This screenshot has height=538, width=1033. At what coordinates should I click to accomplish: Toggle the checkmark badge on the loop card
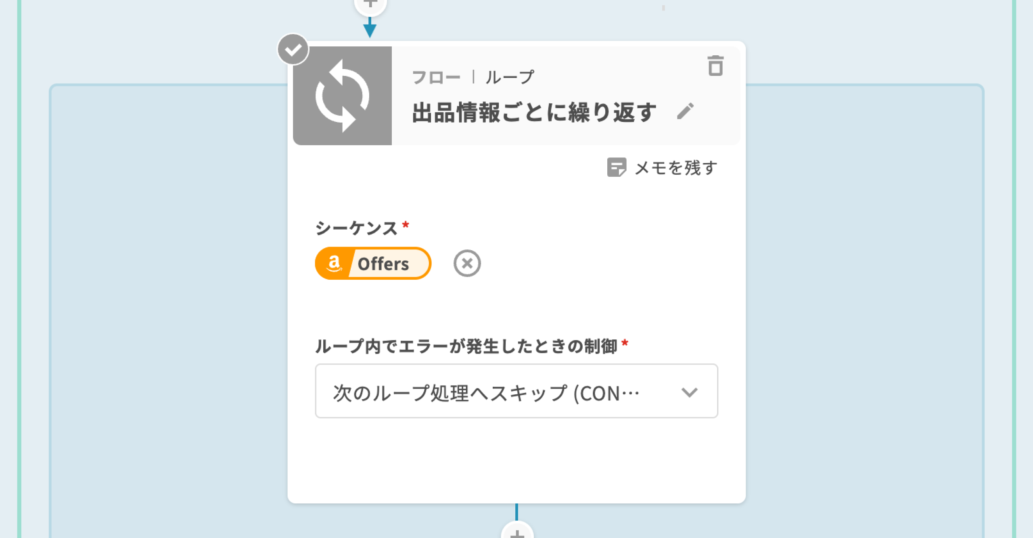coord(293,50)
